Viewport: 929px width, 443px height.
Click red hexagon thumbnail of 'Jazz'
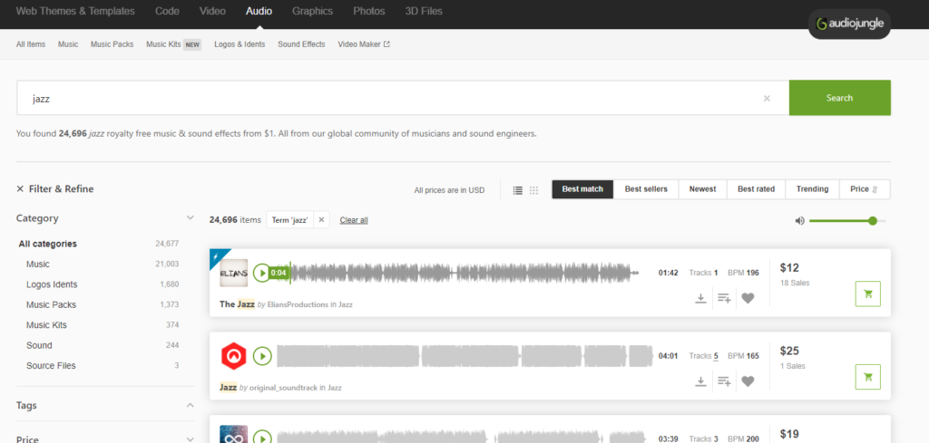click(x=233, y=356)
